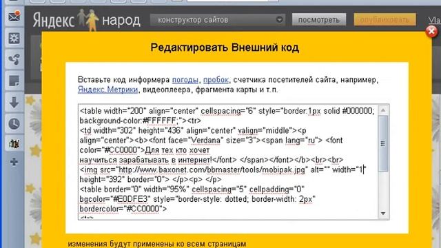
Task: Click the text #E0DFE3 in the code
Action: 130,199
